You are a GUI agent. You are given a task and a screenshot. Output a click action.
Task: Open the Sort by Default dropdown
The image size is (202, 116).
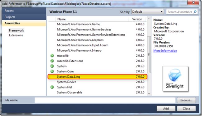148,12
